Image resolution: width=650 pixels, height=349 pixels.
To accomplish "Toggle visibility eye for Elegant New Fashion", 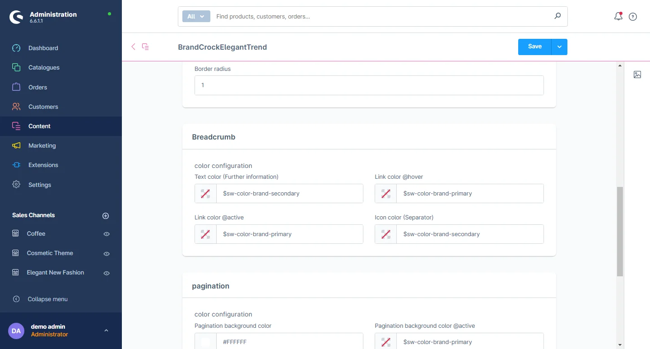I will pyautogui.click(x=107, y=273).
